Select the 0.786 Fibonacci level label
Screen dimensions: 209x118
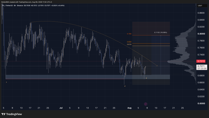click(x=129, y=34)
